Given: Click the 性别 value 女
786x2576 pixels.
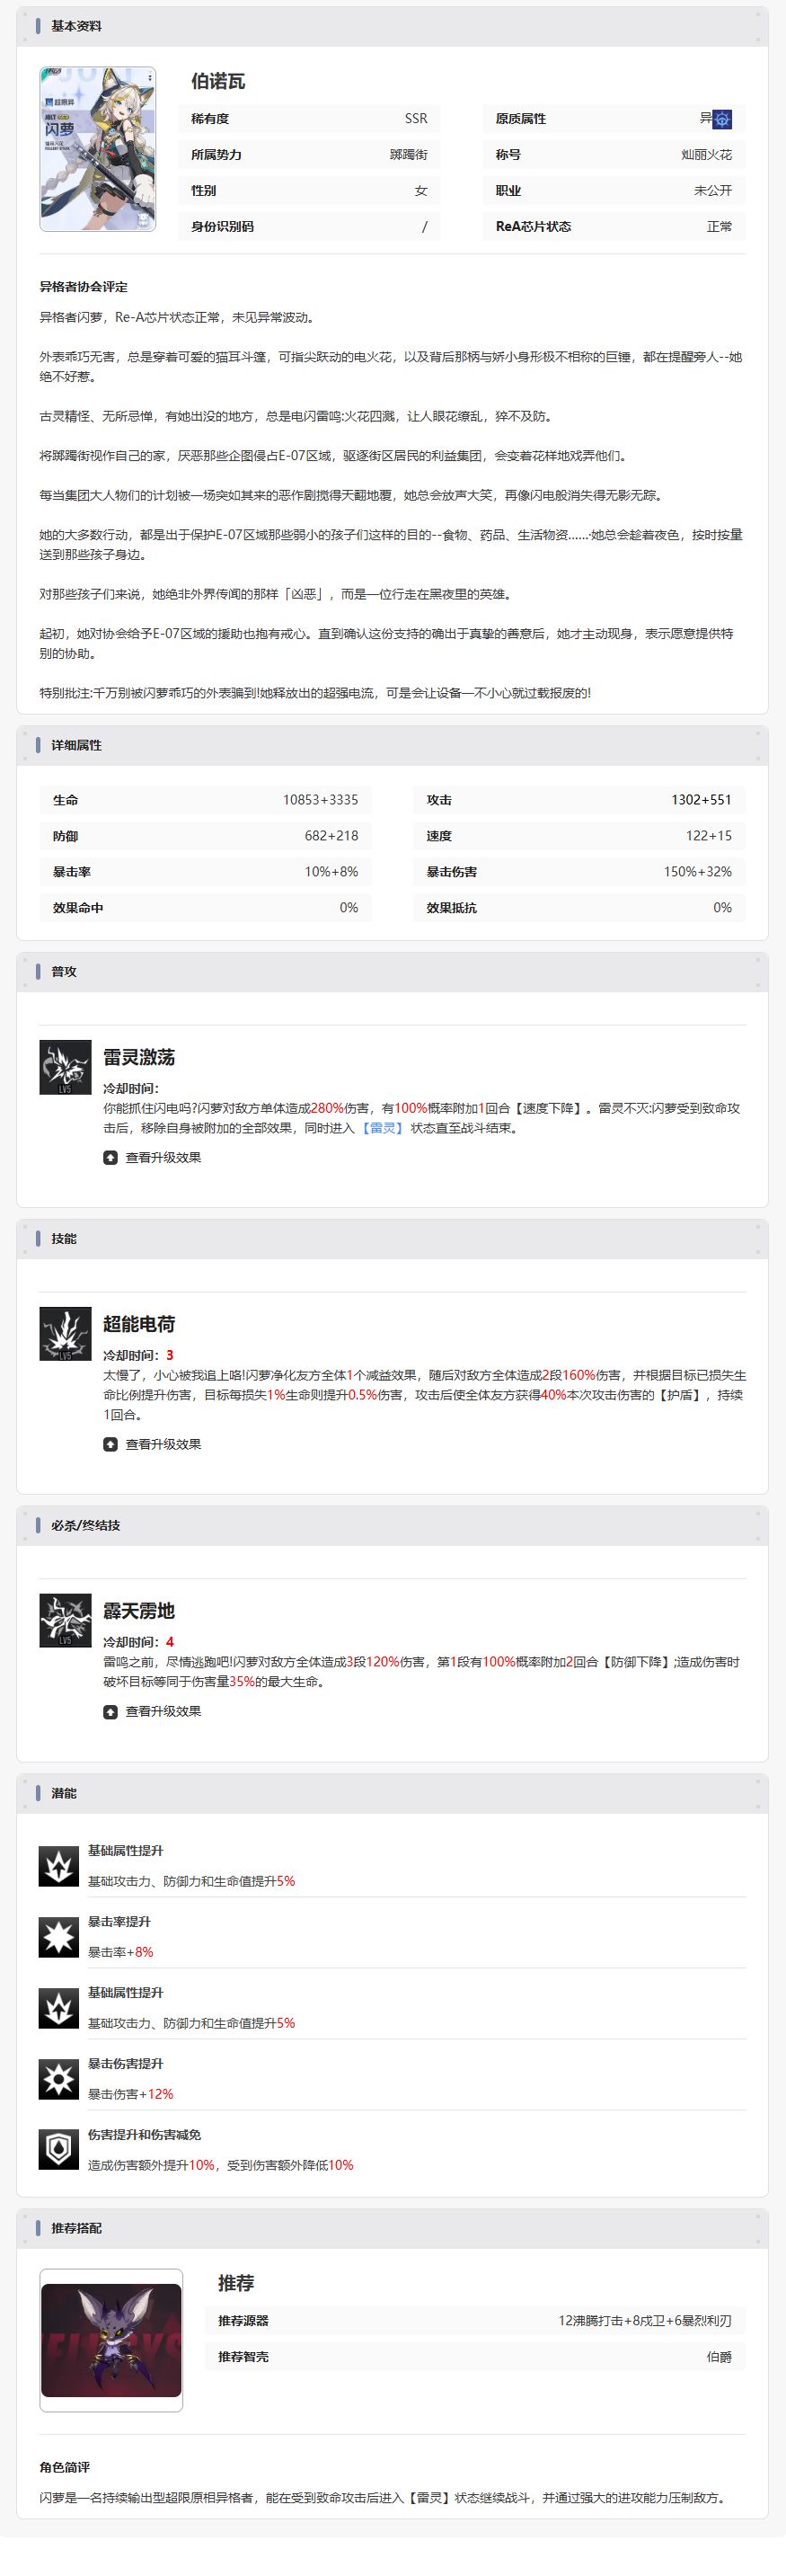Looking at the screenshot, I should pos(421,191).
